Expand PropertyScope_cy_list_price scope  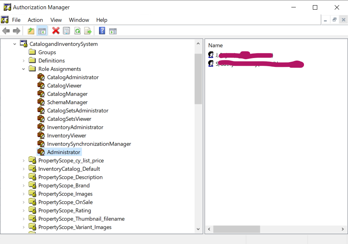point(24,160)
